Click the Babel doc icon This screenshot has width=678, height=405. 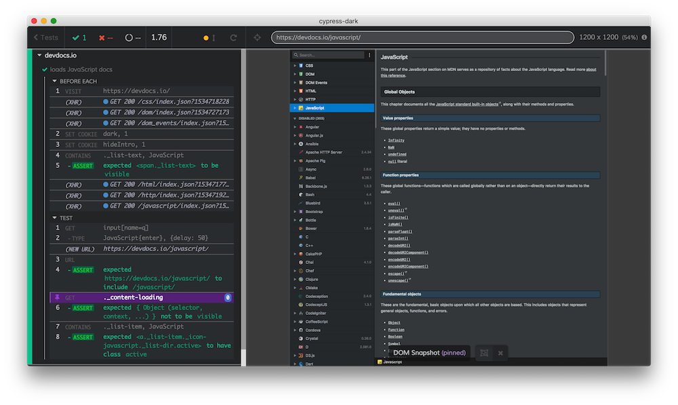click(301, 178)
